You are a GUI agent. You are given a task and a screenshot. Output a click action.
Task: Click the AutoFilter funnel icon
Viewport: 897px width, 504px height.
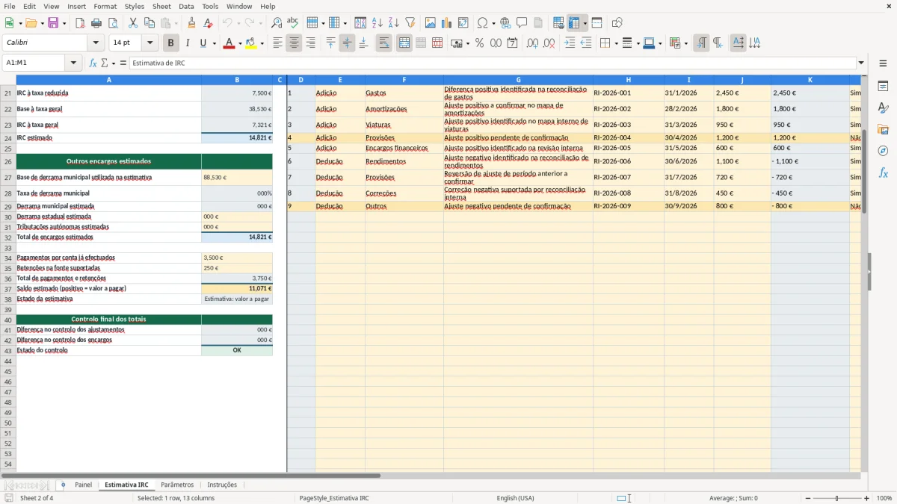[410, 23]
